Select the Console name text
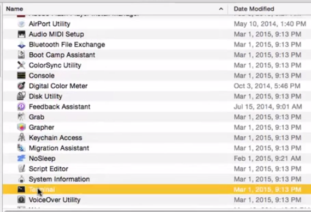This screenshot has width=311, height=212. pyautogui.click(x=42, y=76)
